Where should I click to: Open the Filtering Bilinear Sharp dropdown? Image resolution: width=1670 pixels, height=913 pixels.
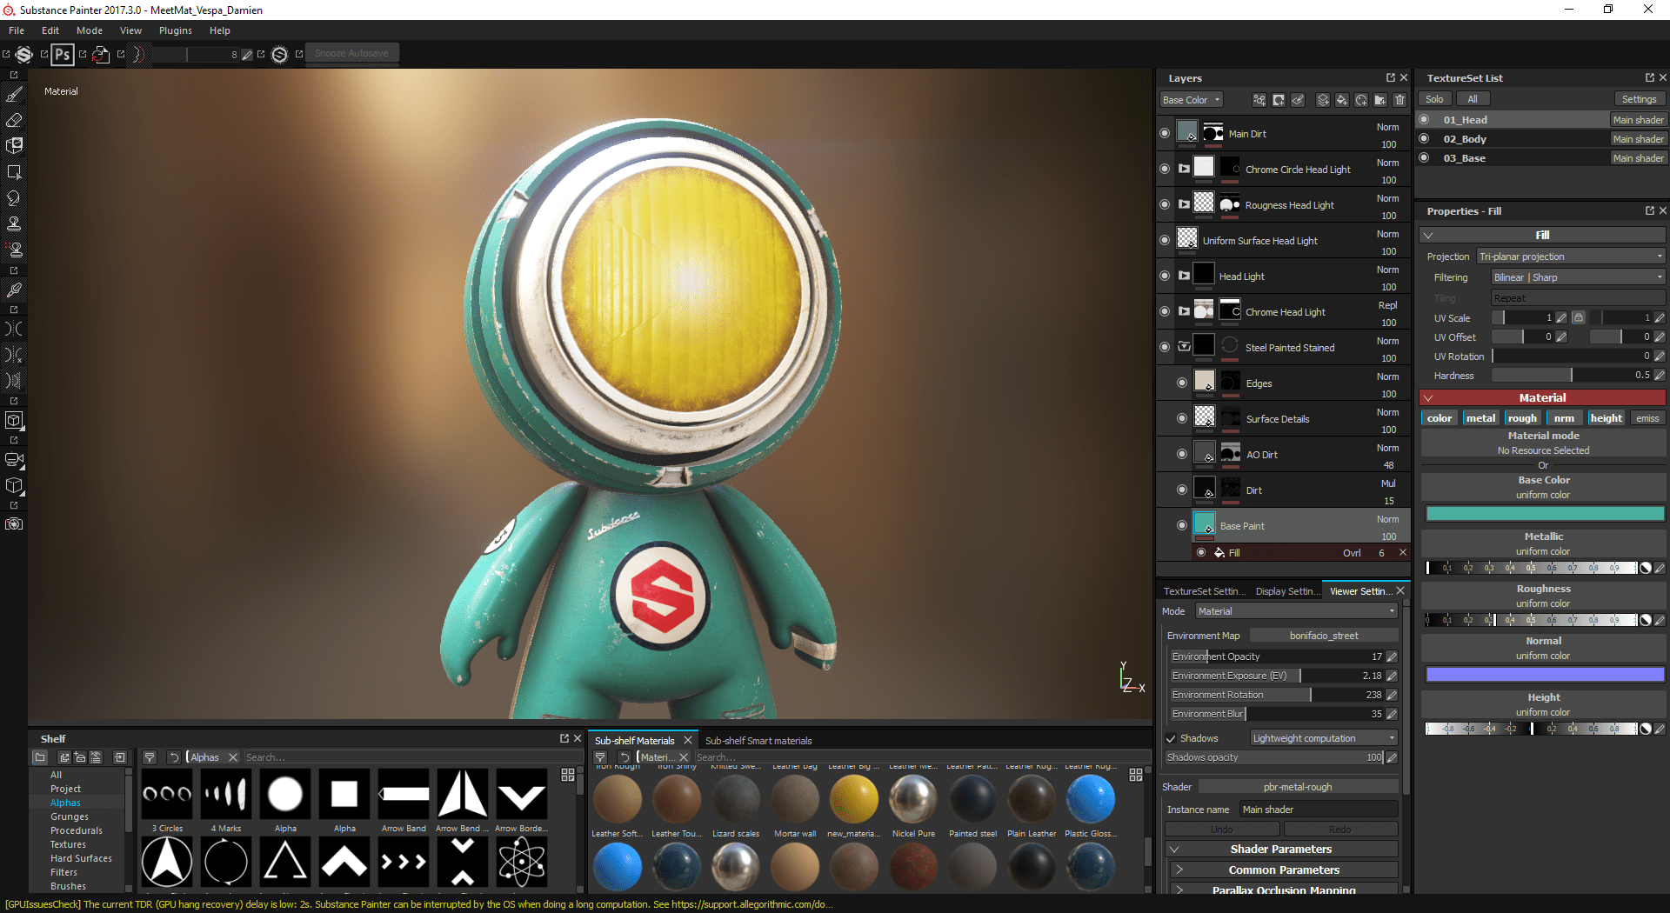click(1578, 277)
